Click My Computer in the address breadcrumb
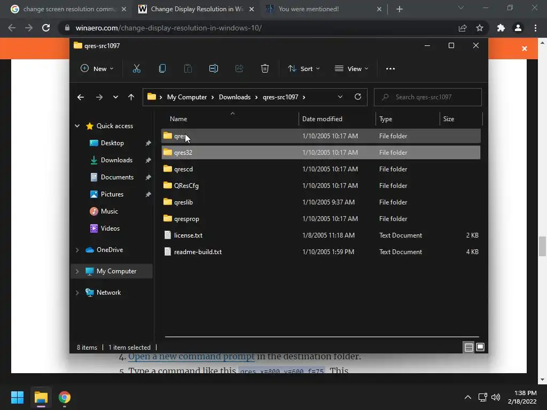The image size is (547, 410). [x=186, y=97]
